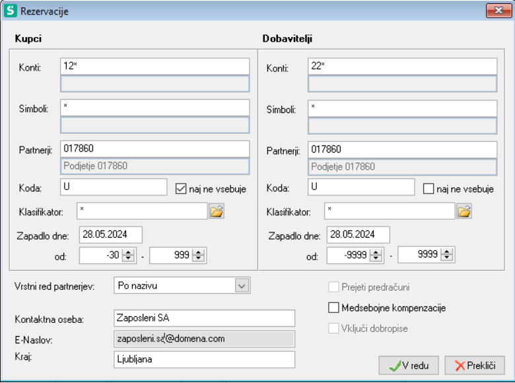Viewport: 515px width, 383px height.
Task: Uncheck Kupci 'naj ne vsebuje' checkbox
Action: click(x=181, y=189)
